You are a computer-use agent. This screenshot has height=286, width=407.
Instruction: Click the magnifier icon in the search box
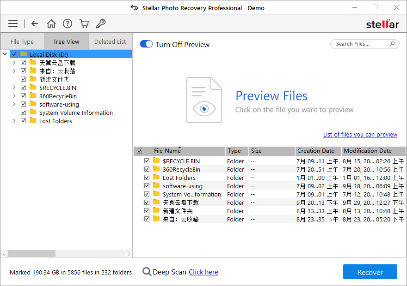(x=393, y=44)
